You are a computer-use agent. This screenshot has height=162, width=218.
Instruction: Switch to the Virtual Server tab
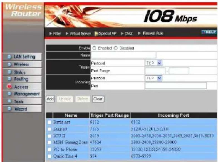[x=78, y=34]
